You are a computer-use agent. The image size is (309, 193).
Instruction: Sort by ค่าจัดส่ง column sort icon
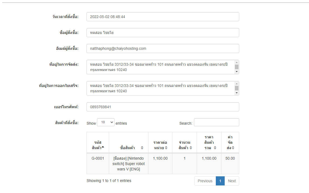pyautogui.click(x=233, y=148)
